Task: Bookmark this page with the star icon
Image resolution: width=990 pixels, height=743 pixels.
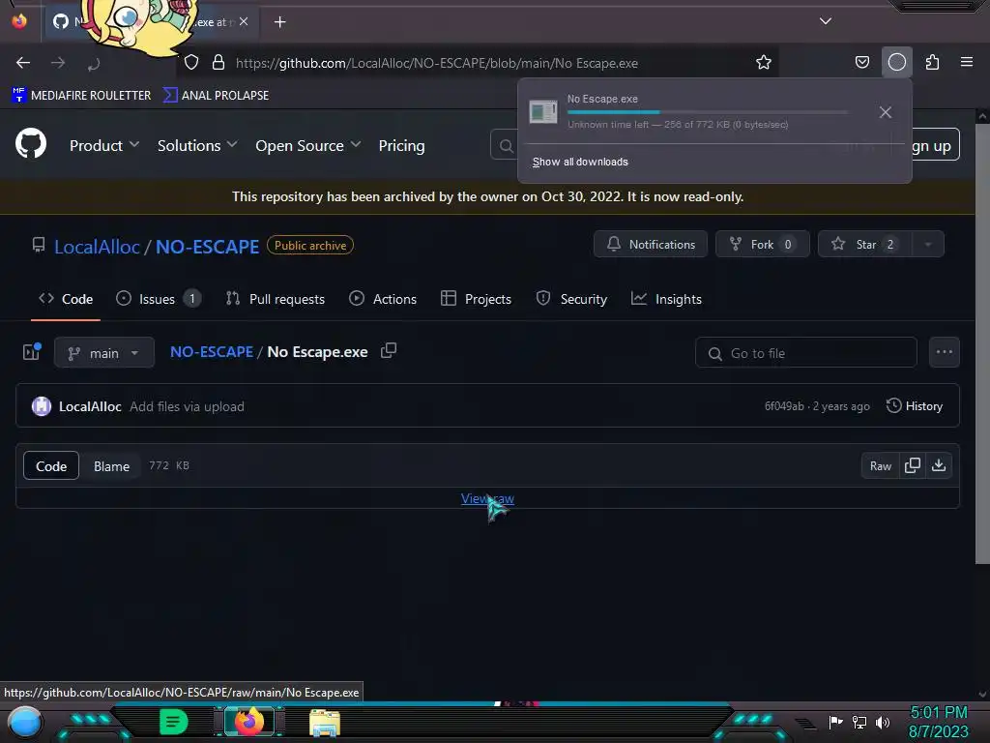Action: coord(764,62)
